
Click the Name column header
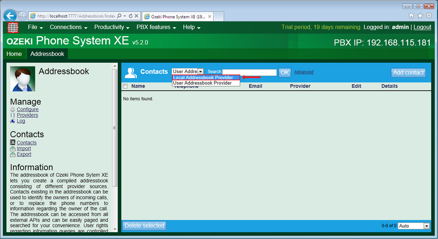138,86
